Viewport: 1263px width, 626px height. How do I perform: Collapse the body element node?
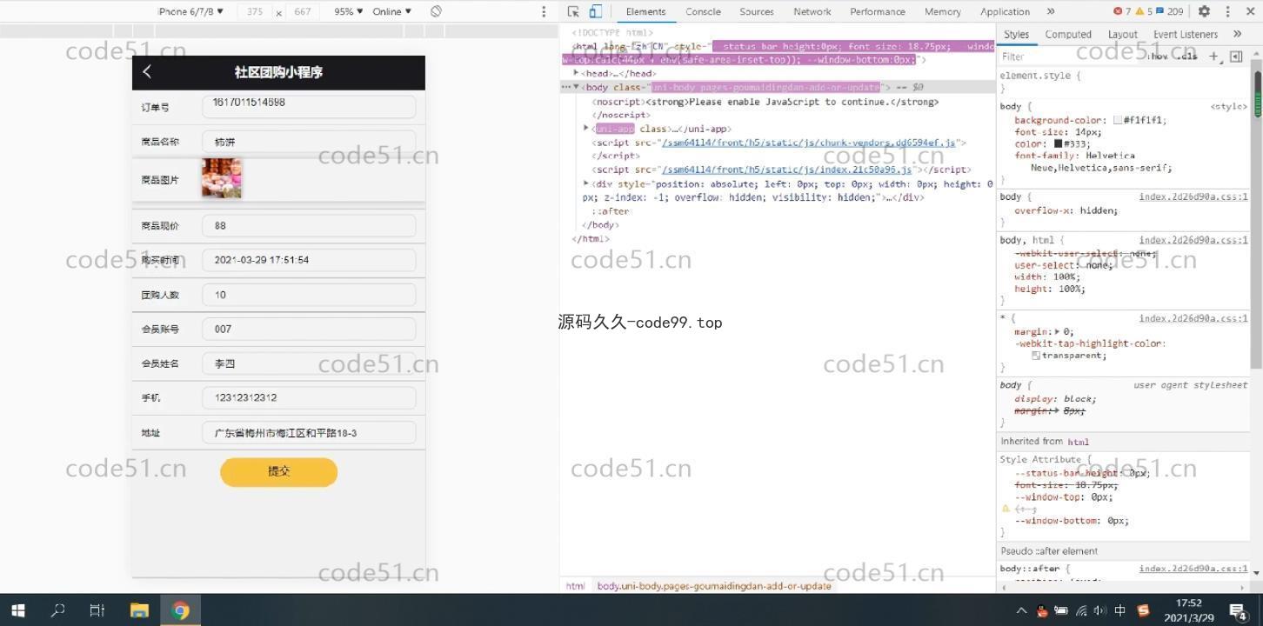coord(577,87)
